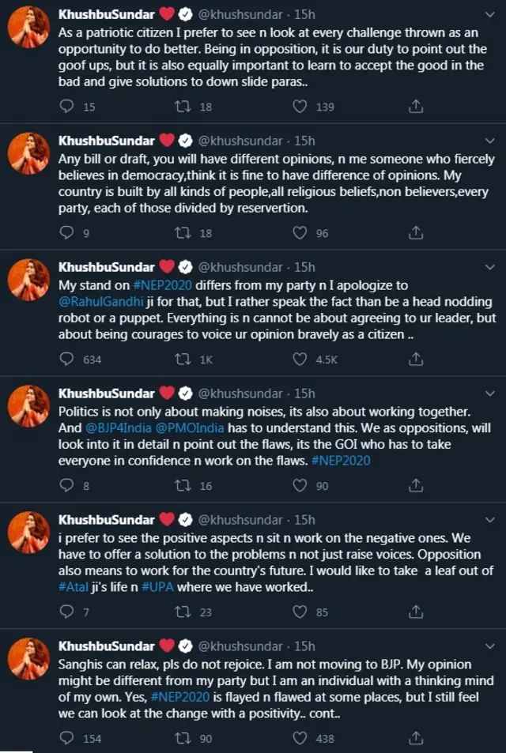
Task: Reply to the 'Politics is not only' tweet
Action: click(67, 486)
